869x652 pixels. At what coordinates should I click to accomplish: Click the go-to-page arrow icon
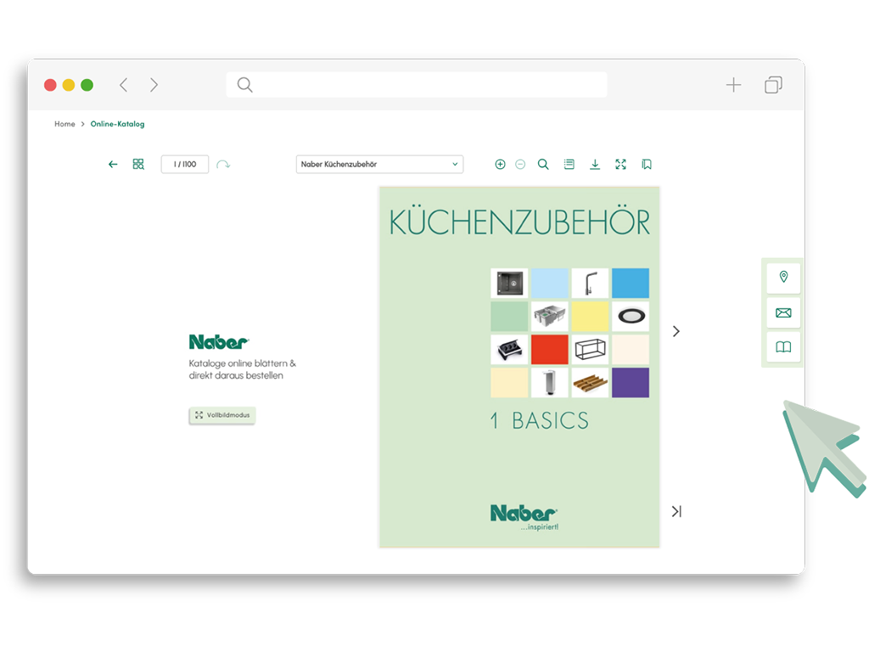click(x=223, y=165)
